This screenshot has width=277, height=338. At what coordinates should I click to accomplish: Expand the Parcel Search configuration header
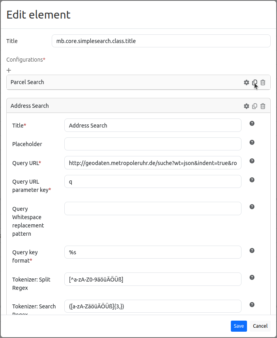tap(118, 83)
